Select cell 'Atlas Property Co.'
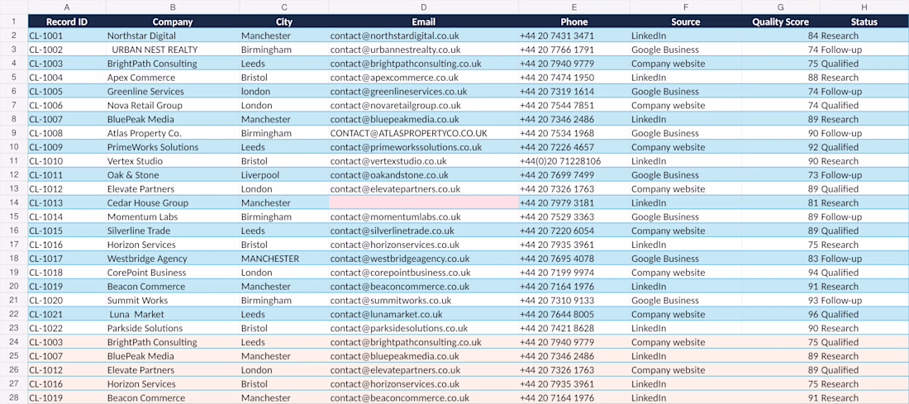 173,133
